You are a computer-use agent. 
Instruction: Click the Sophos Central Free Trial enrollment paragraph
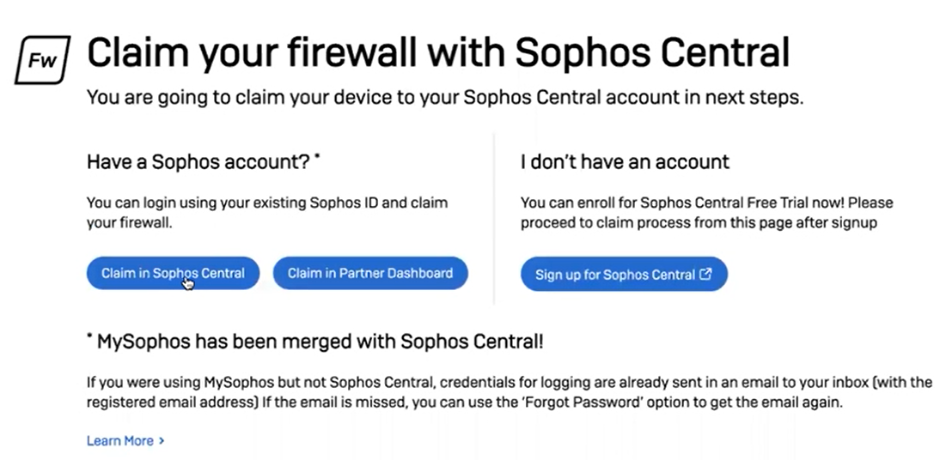[x=706, y=211]
